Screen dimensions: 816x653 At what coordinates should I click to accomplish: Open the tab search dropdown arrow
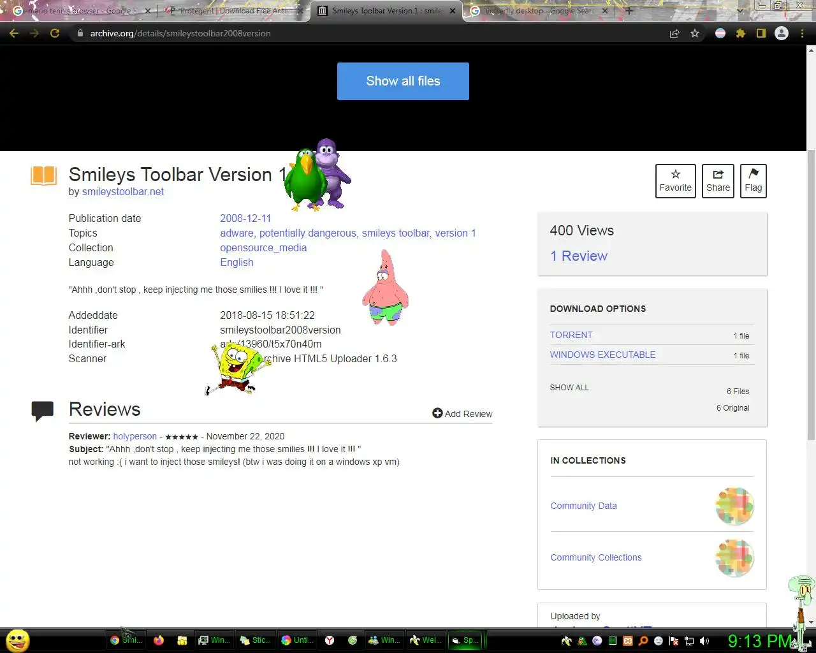tap(739, 11)
